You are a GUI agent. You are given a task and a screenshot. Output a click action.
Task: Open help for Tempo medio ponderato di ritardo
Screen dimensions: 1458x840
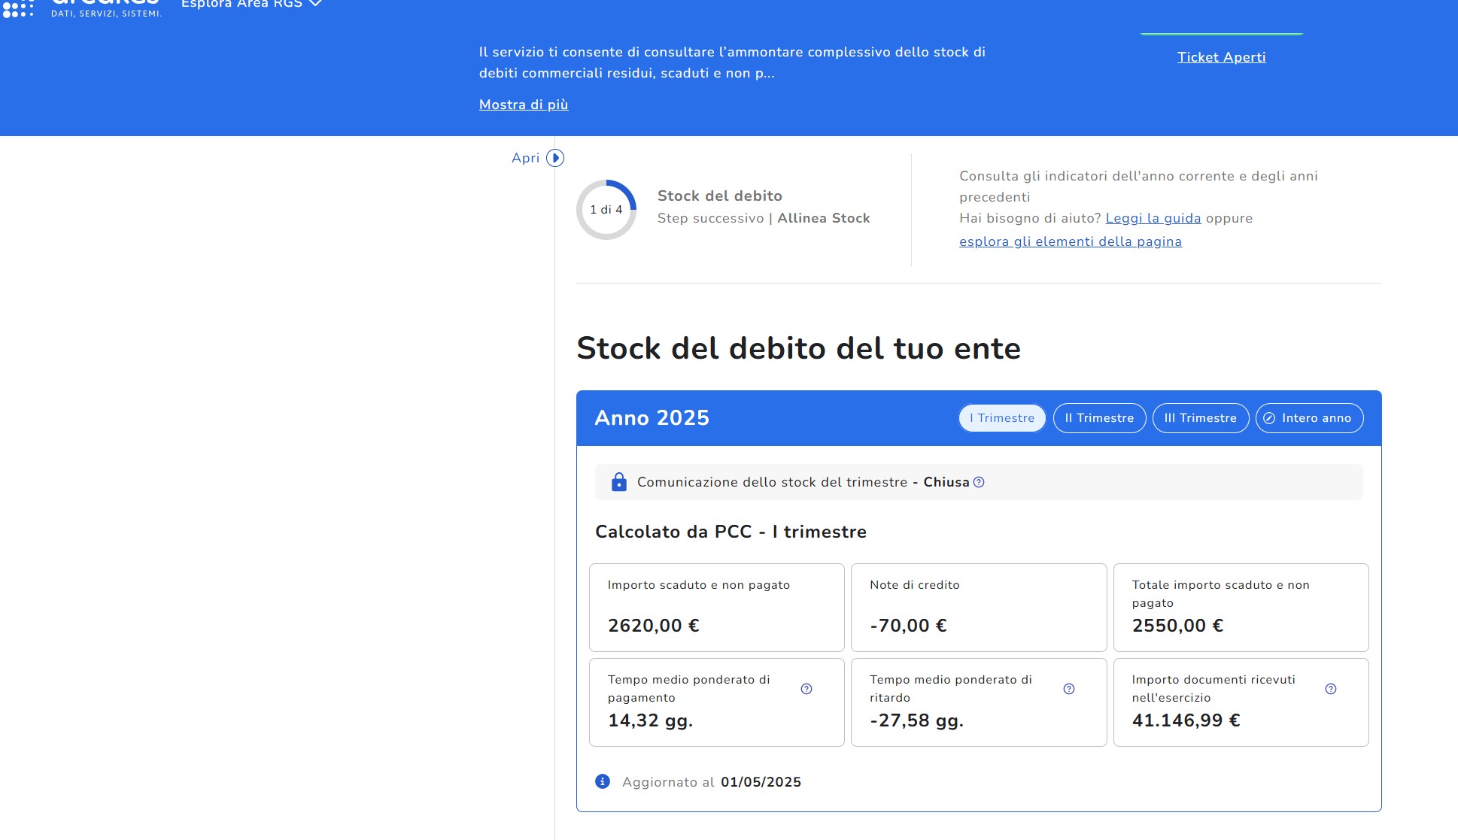[1069, 689]
